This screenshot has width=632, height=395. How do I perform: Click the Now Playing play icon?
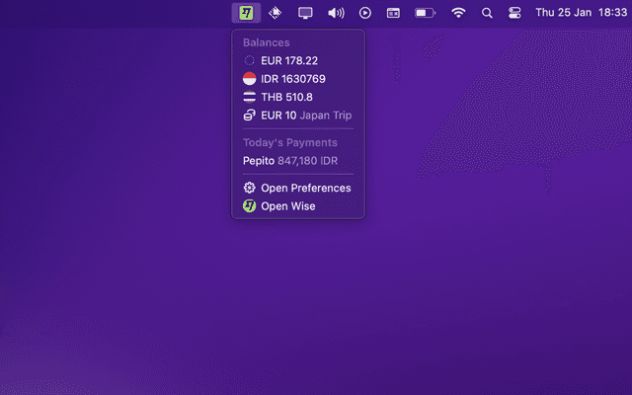pyautogui.click(x=365, y=13)
